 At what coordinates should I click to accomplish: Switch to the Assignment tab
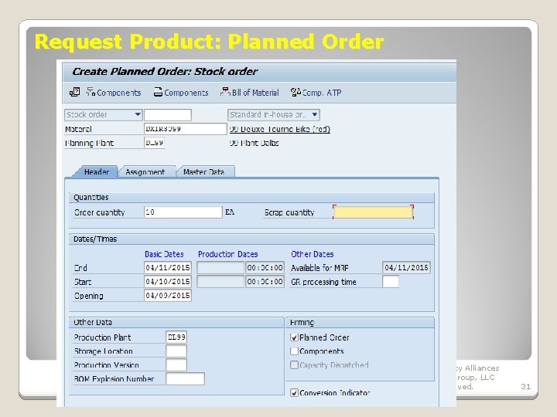[x=145, y=172]
